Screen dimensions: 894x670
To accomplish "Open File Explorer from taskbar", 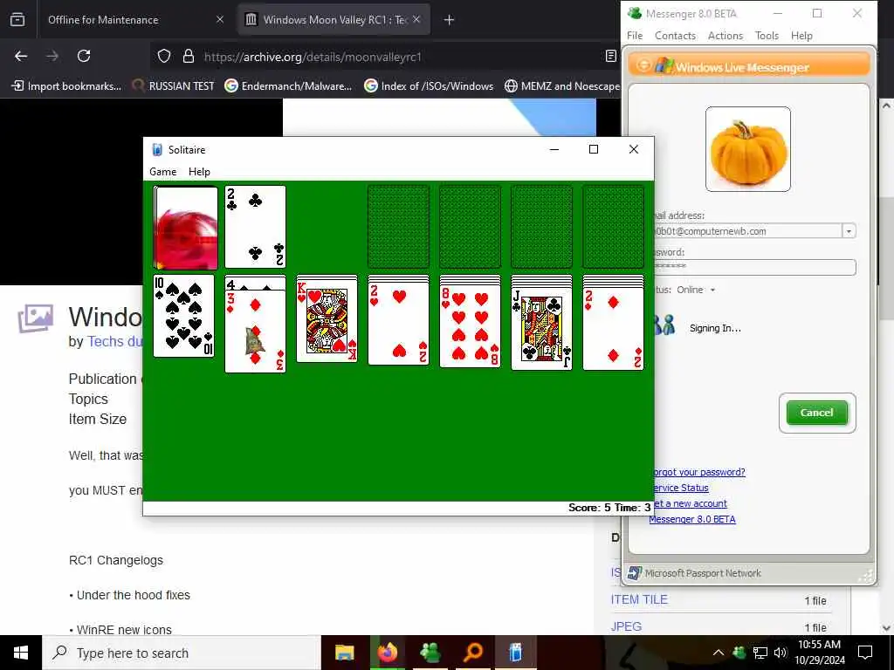I will coord(344,653).
